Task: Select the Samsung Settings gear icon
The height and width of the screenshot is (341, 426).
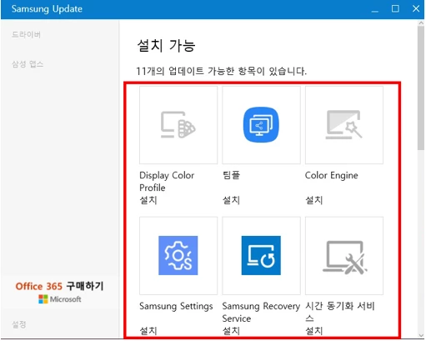Action: pyautogui.click(x=178, y=255)
